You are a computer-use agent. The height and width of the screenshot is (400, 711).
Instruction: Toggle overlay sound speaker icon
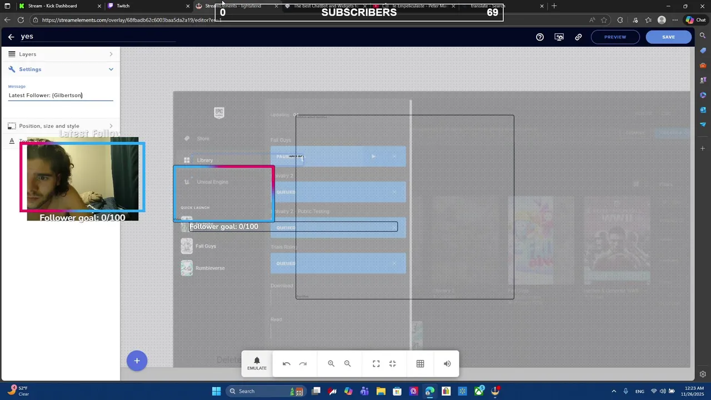tap(447, 364)
